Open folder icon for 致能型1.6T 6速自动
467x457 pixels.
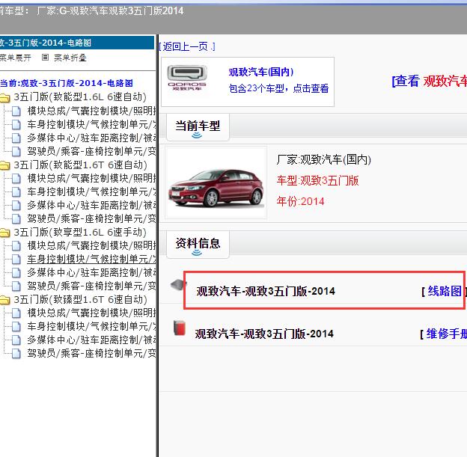tap(4, 165)
